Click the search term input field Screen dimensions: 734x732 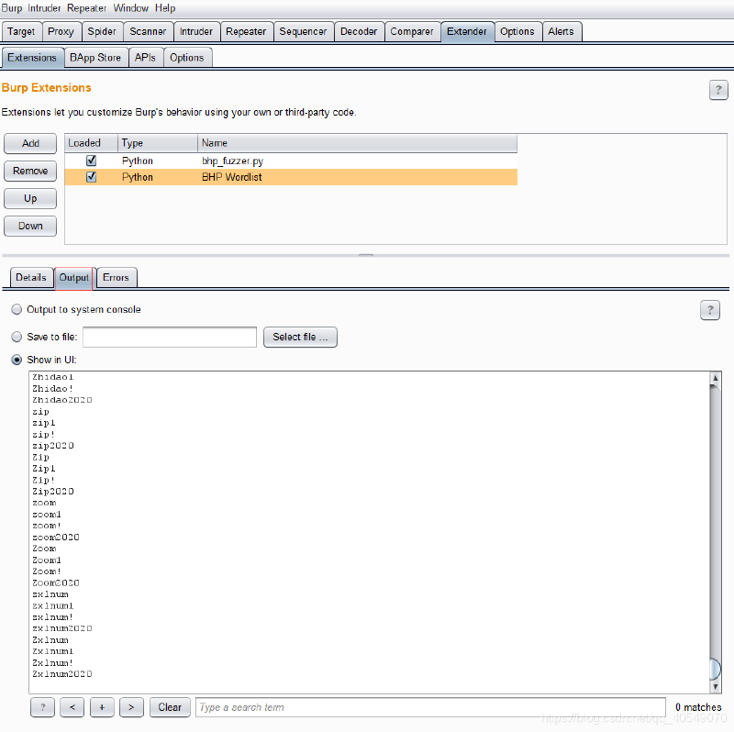click(430, 707)
